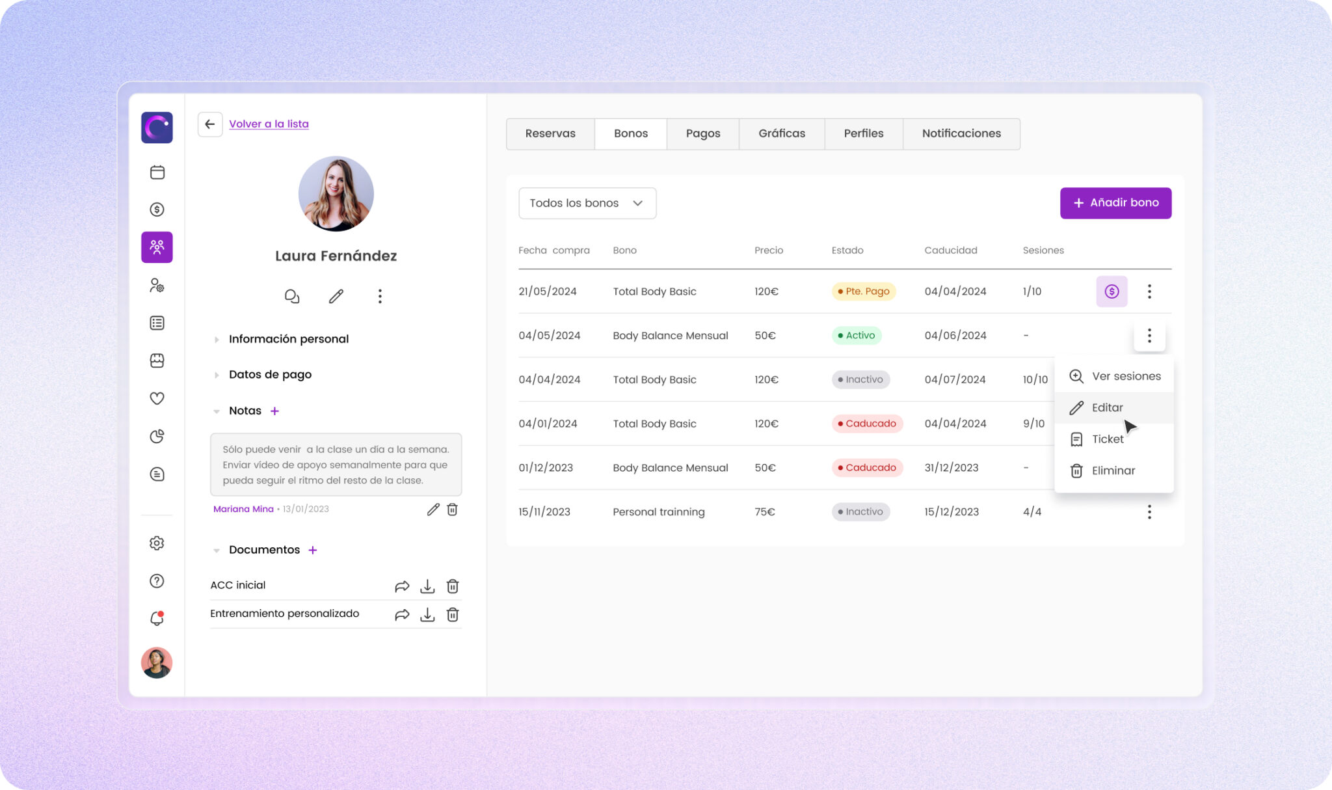Open the heart icon in sidebar
1332x790 pixels.
coord(157,398)
